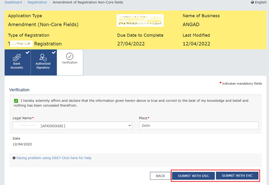Viewport: 269px width, 185px height.
Task: Click the BACK button
Action: click(160, 176)
